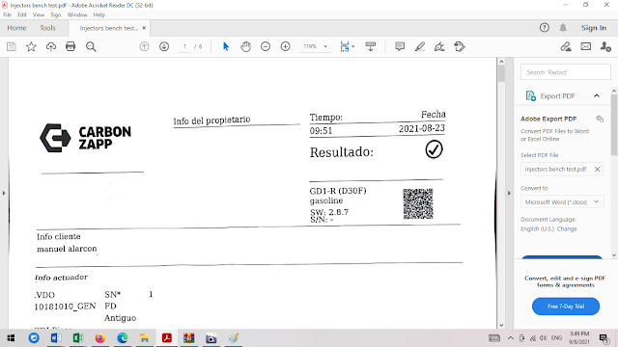The height and width of the screenshot is (347, 618).
Task: Collapse the Export PDF section chevron
Action: tap(597, 95)
